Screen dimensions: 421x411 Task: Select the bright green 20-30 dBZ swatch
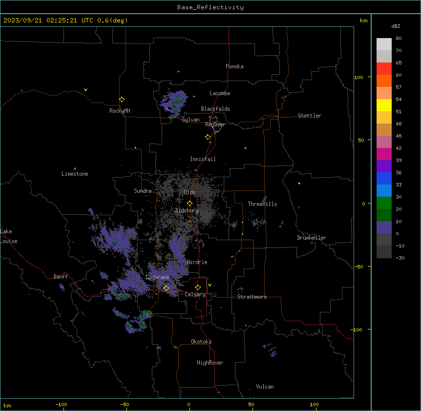pyautogui.click(x=384, y=203)
